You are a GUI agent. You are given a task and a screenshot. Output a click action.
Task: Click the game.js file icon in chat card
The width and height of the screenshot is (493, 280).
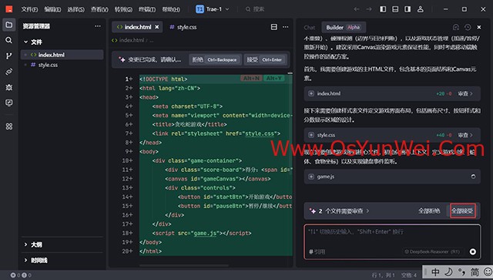pos(311,177)
